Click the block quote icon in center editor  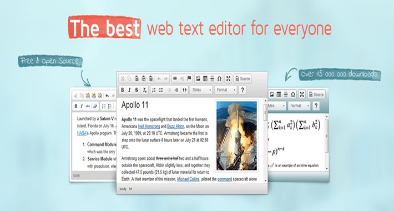[184, 90]
